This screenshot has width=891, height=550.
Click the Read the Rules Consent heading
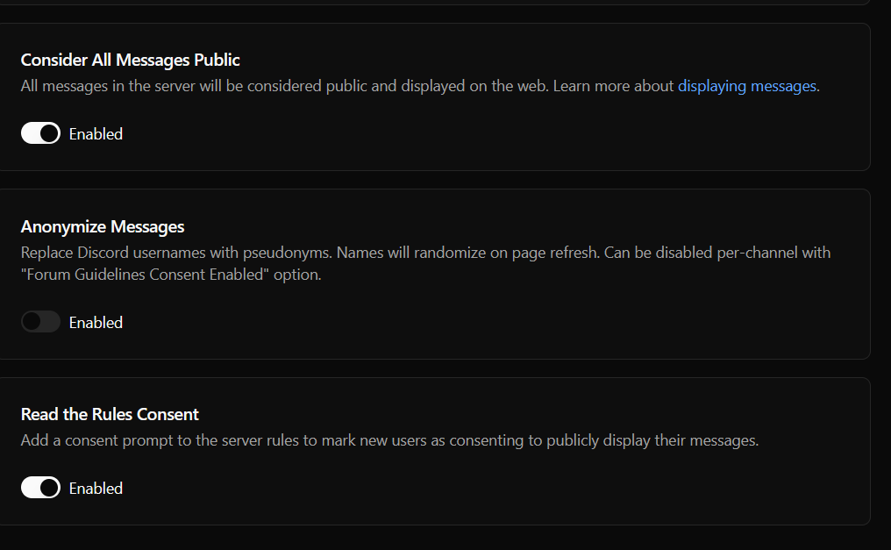(x=110, y=414)
